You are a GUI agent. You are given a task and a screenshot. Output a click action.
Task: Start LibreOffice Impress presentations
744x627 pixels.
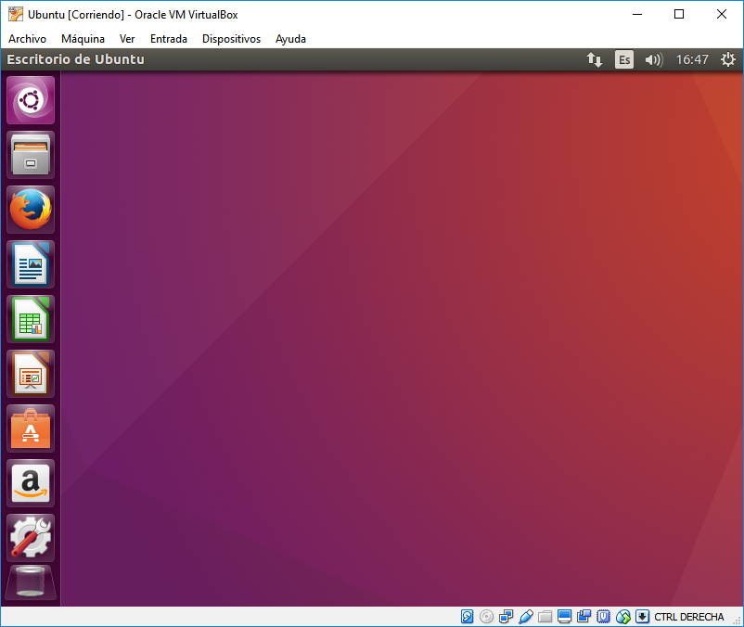[x=30, y=374]
